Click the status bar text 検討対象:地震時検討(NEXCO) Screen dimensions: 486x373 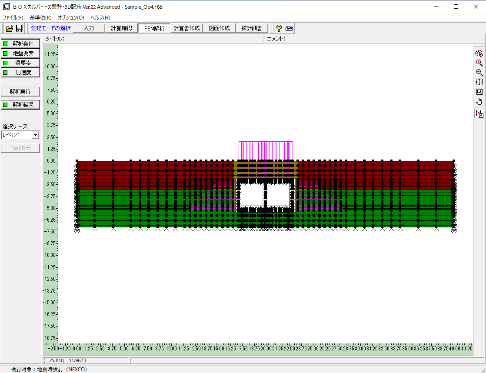(49, 369)
